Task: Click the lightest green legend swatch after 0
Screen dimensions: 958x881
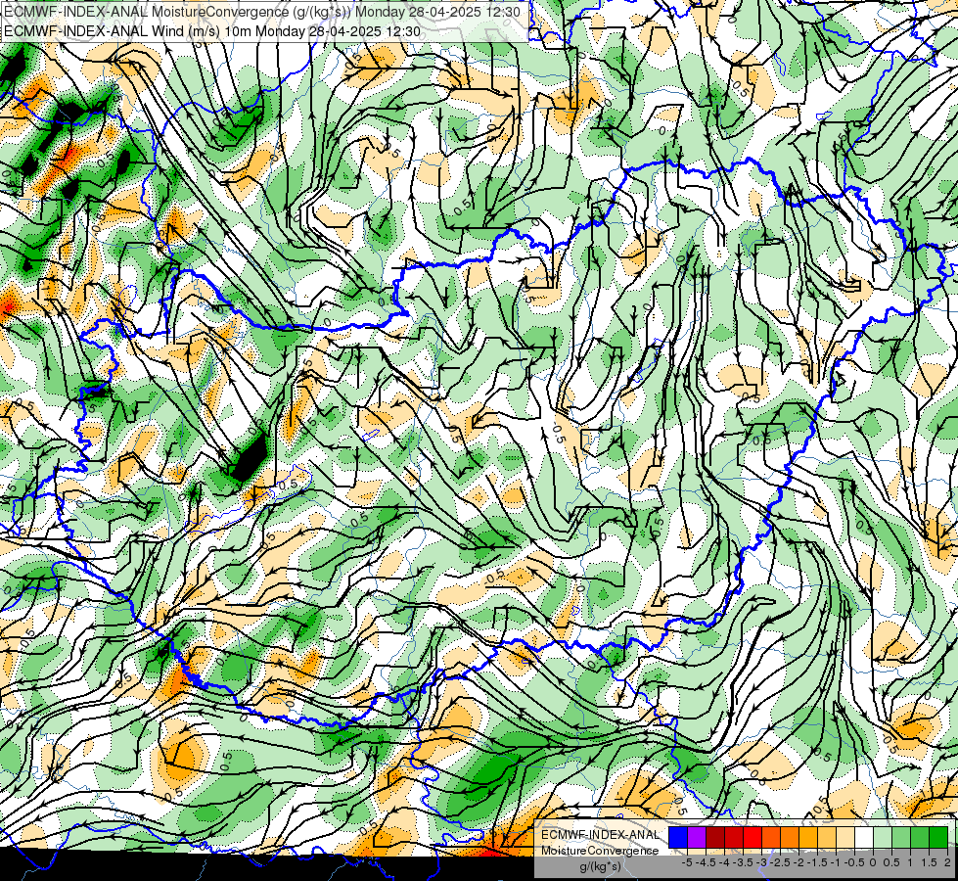Action: click(883, 838)
